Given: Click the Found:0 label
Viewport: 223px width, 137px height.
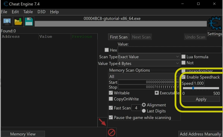Looking at the screenshot, I should click(x=8, y=31).
